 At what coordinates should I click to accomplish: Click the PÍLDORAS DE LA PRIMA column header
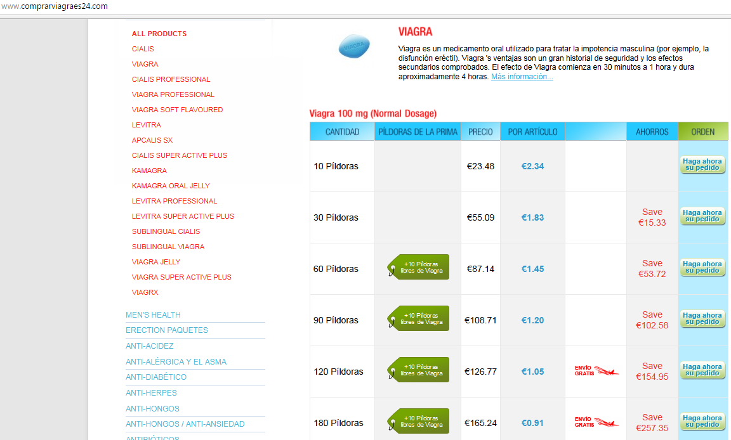[418, 132]
